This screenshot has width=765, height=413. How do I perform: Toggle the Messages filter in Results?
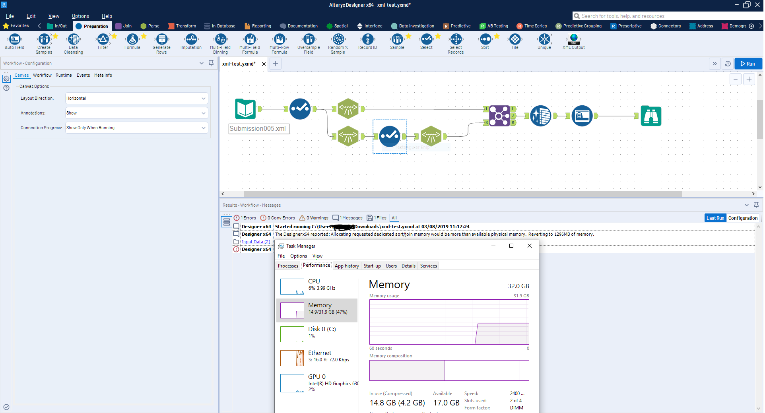(x=347, y=218)
